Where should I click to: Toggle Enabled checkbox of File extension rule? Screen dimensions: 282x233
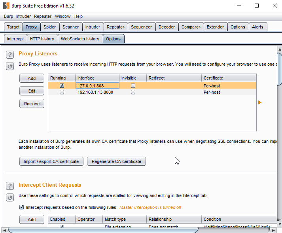62,226
